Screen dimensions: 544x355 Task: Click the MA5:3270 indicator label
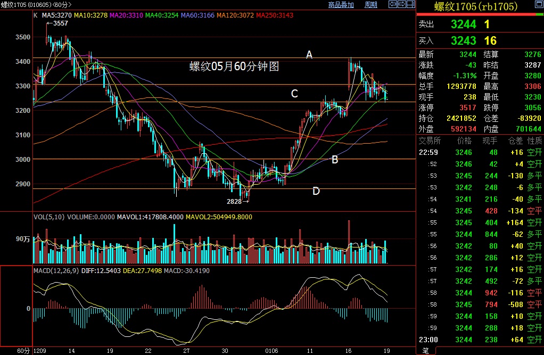(x=56, y=15)
